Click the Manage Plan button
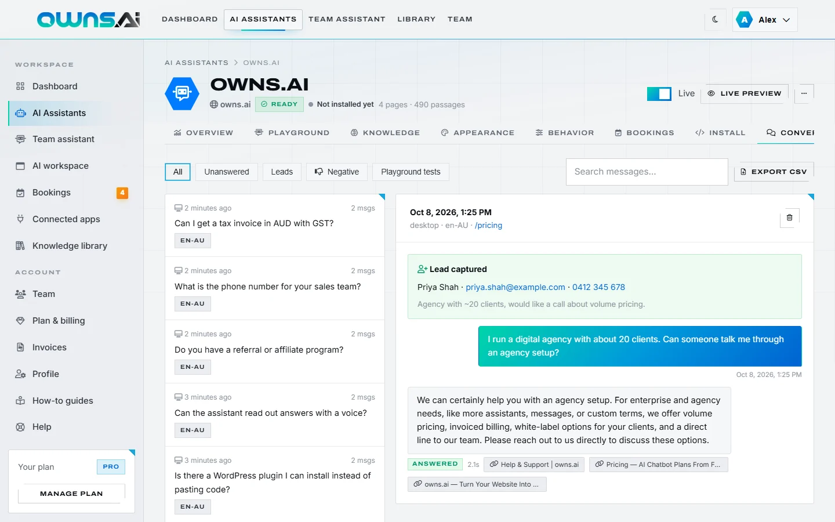This screenshot has height=522, width=835. click(71, 494)
